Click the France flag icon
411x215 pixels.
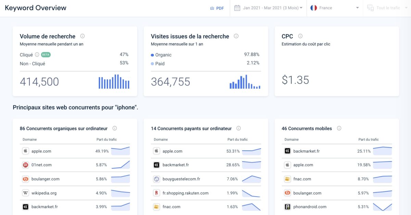point(313,8)
